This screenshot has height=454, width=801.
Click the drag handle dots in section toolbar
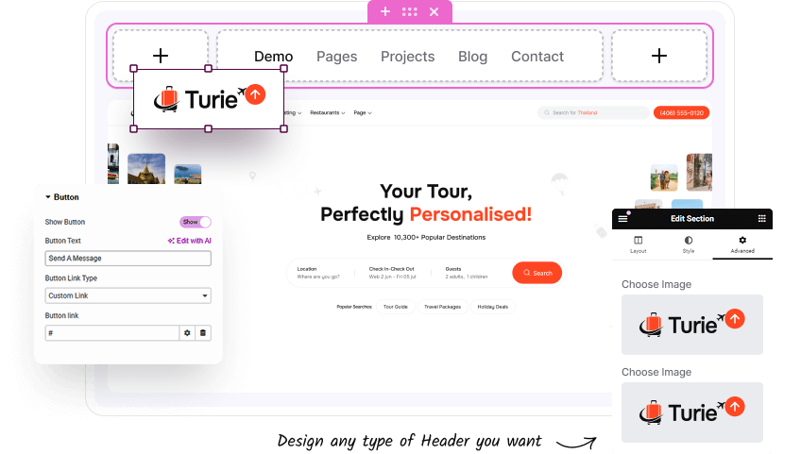tap(410, 11)
